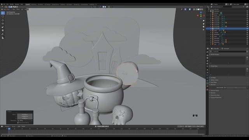
Task: Expand the Custom Properties panel
Action: [216, 98]
